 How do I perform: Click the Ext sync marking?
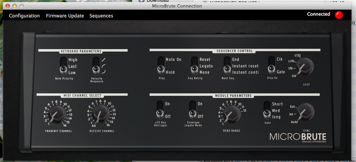click(x=292, y=107)
